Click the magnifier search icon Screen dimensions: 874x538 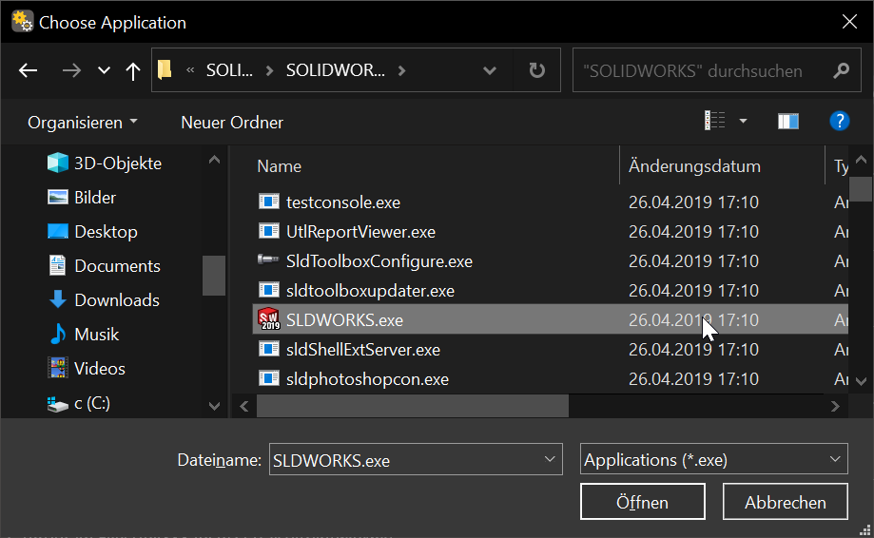pos(841,70)
